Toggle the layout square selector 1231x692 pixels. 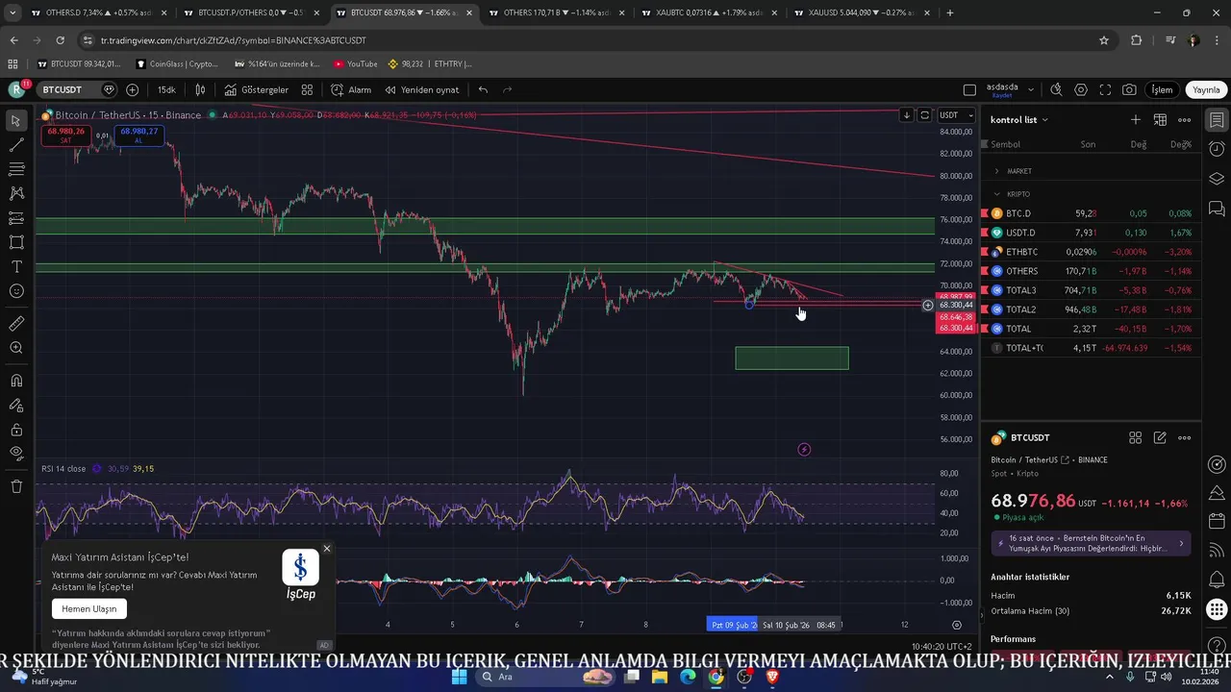click(x=969, y=89)
